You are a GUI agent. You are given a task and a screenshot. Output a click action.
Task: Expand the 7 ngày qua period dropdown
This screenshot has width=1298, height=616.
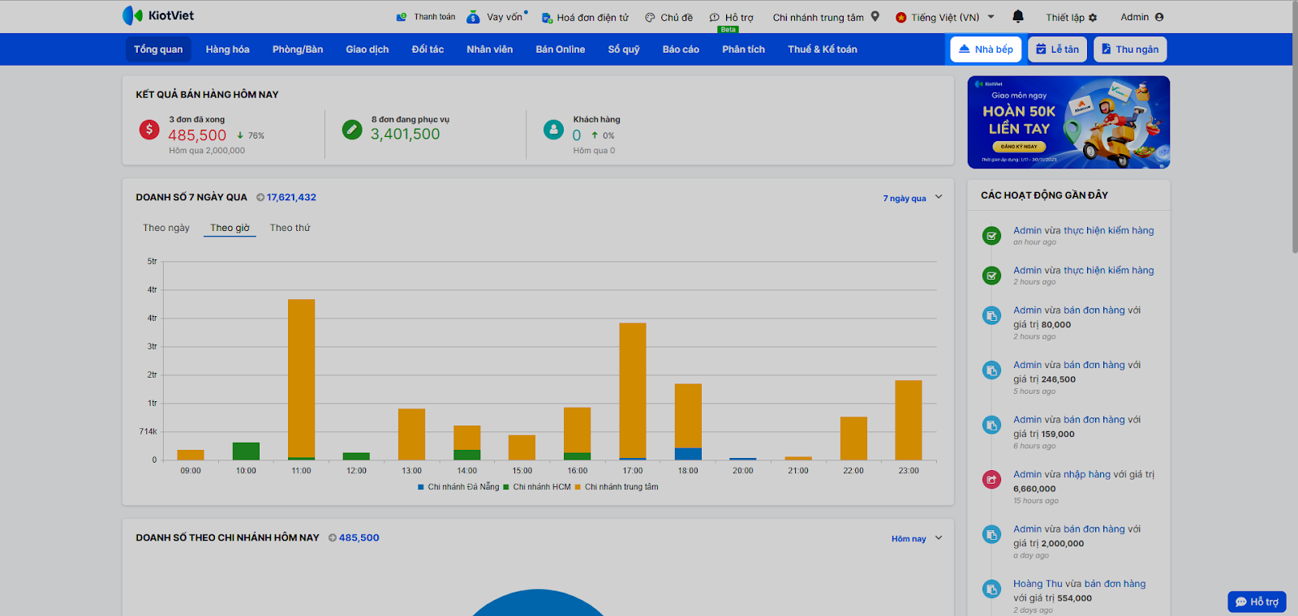tap(939, 198)
